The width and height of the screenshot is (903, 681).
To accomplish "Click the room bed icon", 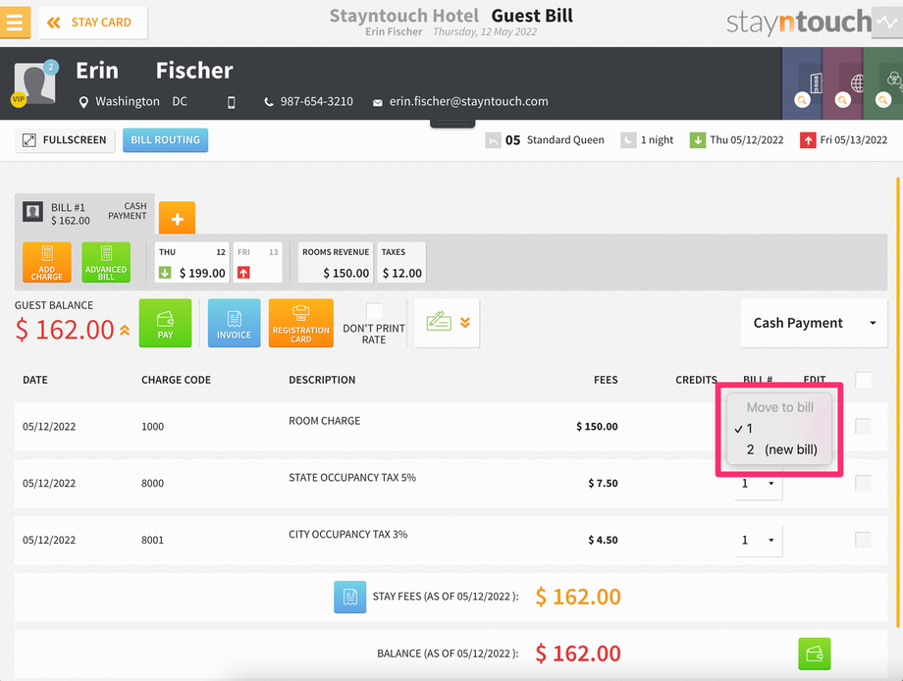I will click(493, 140).
